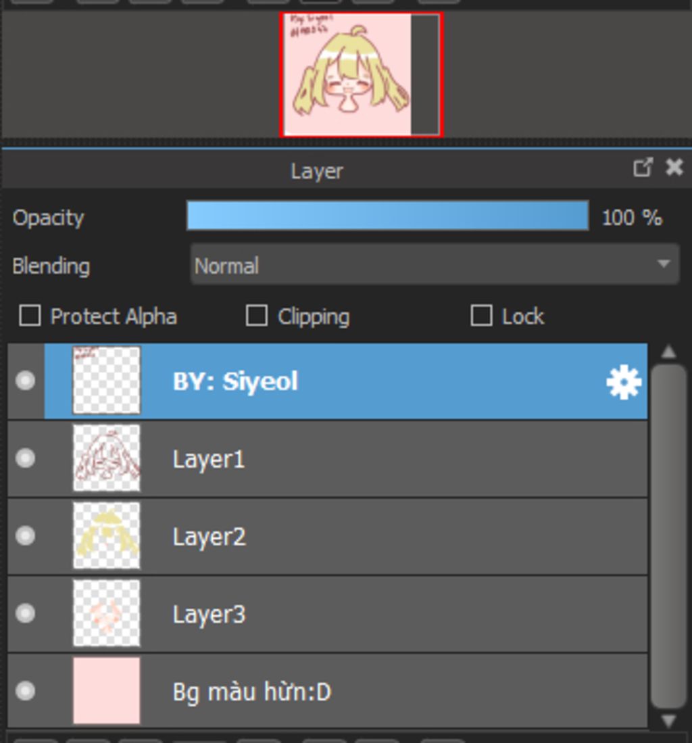The height and width of the screenshot is (743, 692).
Task: Hide Layer2 using its visibility dot
Action: (x=25, y=536)
